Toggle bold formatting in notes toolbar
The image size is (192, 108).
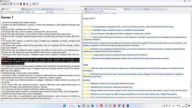[95, 12]
